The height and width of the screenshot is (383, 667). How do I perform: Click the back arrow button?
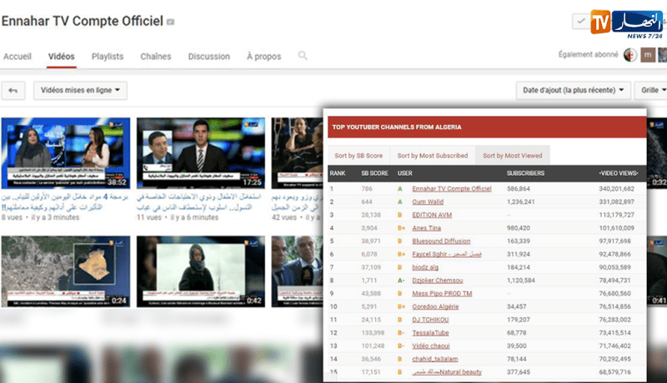pos(13,91)
